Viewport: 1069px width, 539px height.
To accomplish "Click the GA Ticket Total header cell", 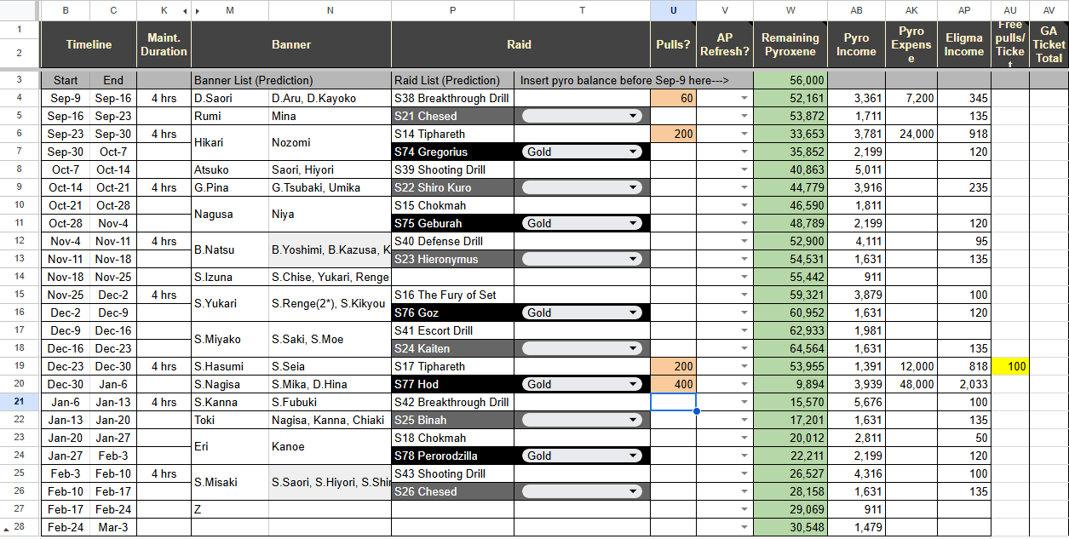I will 1049,44.
